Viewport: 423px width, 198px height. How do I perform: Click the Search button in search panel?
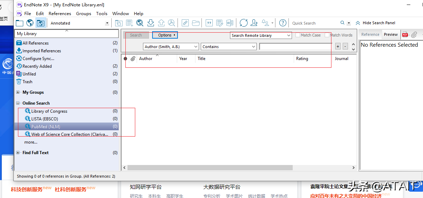click(x=136, y=35)
